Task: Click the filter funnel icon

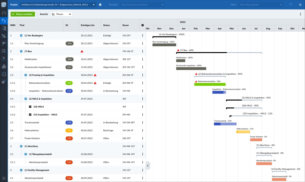Action: point(290,5)
